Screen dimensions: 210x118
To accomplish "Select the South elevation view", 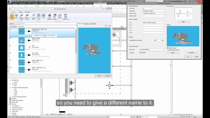I will [16, 93].
